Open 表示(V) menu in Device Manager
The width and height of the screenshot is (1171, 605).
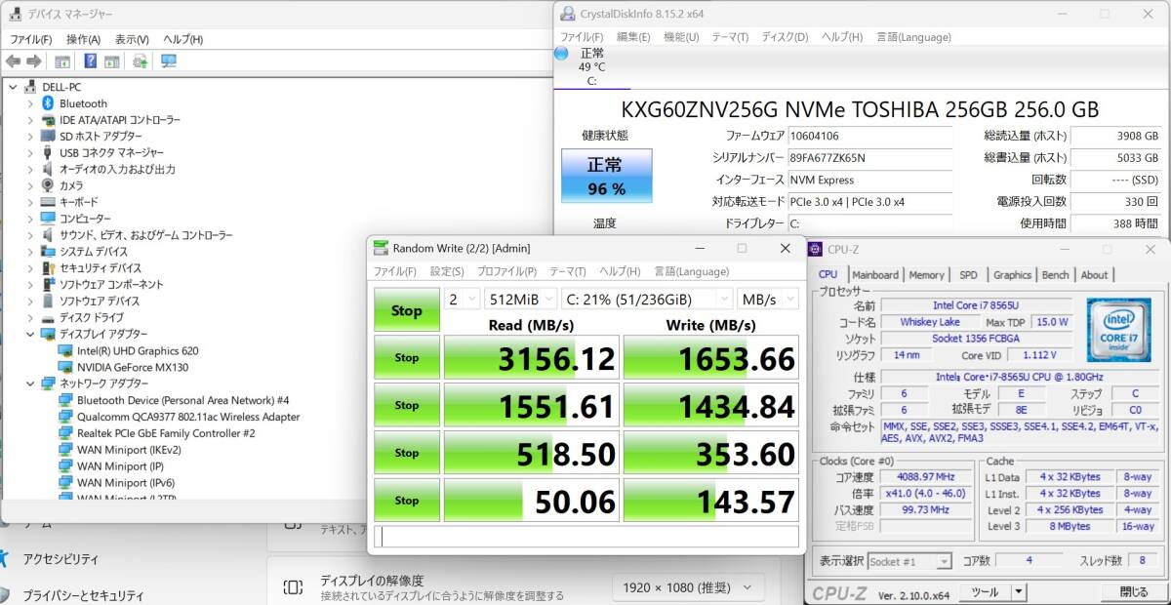tap(132, 39)
